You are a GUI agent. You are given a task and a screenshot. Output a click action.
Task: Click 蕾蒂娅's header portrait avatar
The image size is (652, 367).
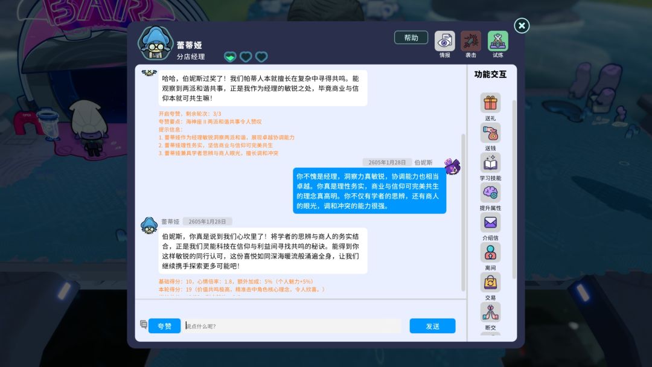point(155,43)
